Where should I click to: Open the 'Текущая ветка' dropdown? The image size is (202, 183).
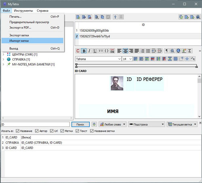(182, 124)
